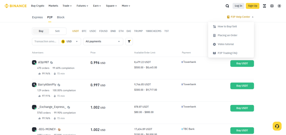The height and width of the screenshot is (135, 286).
Task: Select the TST coin tab
Action: [x=166, y=31]
